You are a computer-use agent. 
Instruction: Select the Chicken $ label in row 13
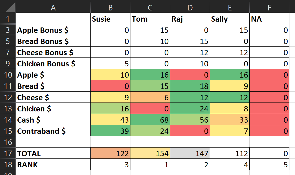pyautogui.click(x=53, y=108)
